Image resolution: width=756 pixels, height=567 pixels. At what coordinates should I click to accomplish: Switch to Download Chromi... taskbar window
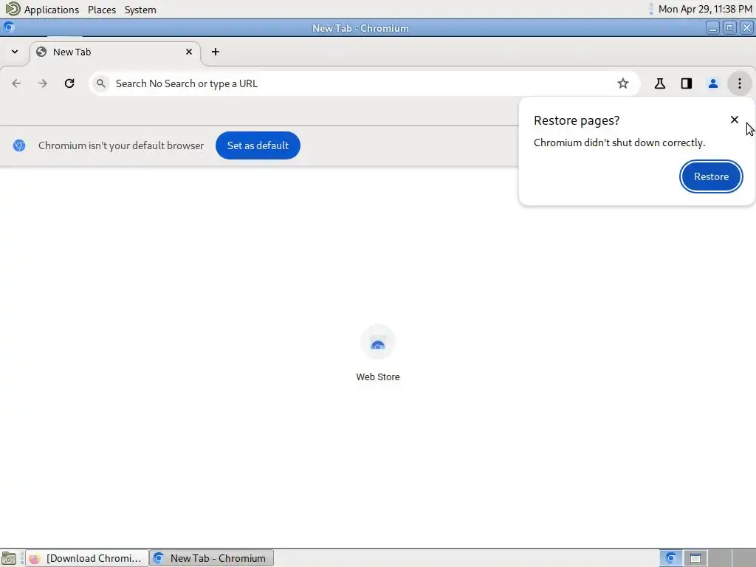coord(87,558)
